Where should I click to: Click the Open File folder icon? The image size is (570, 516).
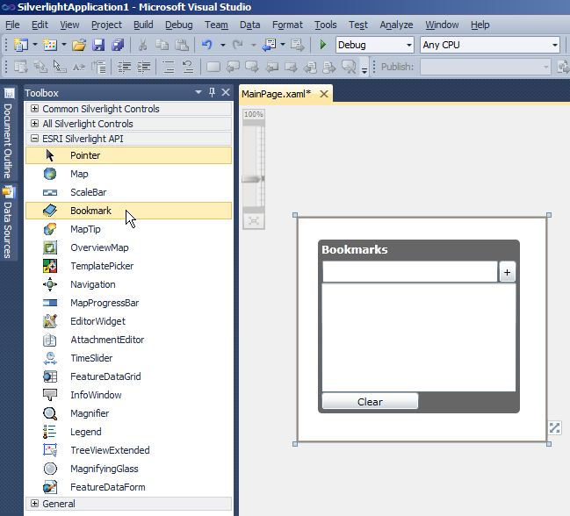tap(79, 45)
